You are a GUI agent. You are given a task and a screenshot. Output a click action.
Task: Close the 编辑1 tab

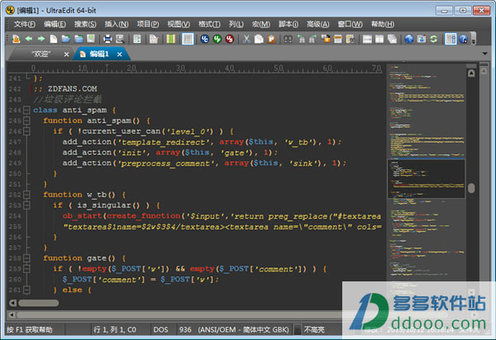point(120,54)
